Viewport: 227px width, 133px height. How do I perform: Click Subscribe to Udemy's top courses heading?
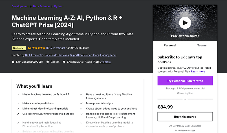[180, 60]
